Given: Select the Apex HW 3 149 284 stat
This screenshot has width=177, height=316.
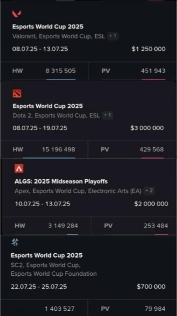Looking at the screenshot, I should pyautogui.click(x=46, y=226).
